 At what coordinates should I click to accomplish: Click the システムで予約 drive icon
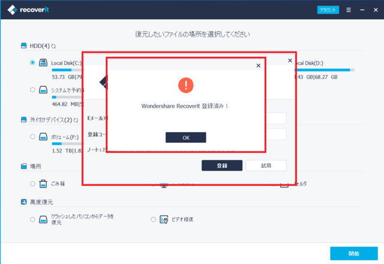pyautogui.click(x=43, y=89)
